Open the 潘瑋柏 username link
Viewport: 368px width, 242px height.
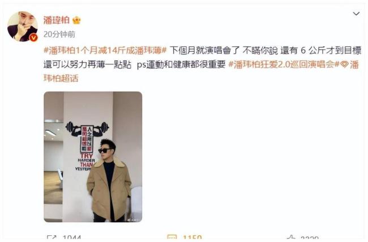click(x=57, y=20)
